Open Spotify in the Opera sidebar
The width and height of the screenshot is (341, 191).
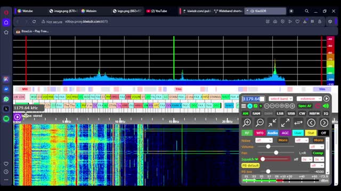click(x=6, y=119)
